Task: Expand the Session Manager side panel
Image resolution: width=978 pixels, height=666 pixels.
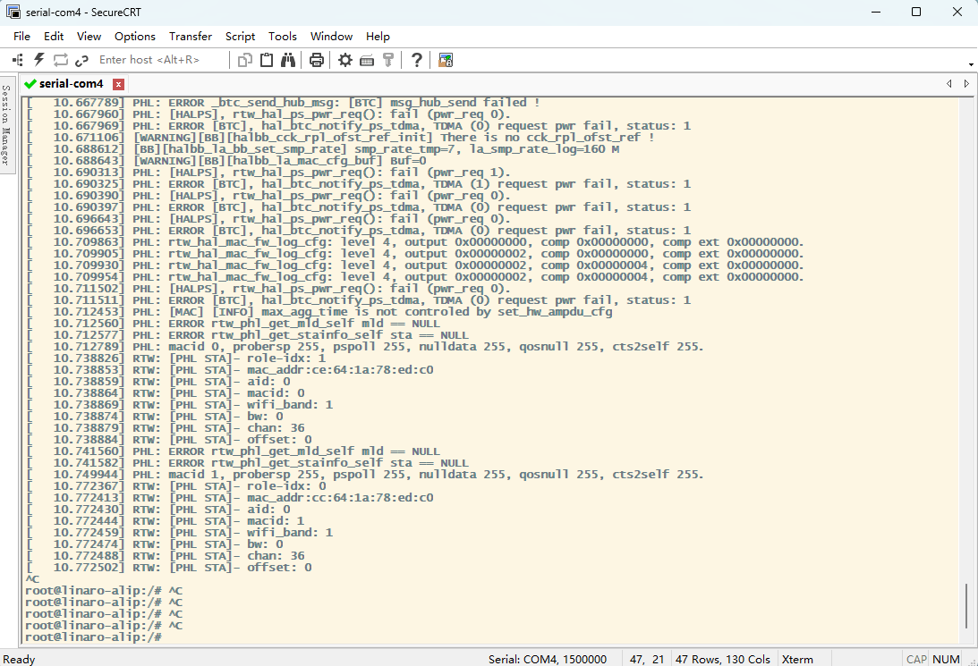Action: 7,125
